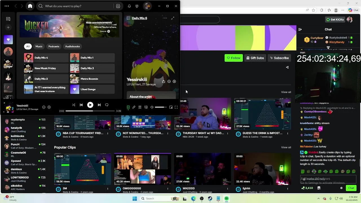Open New Music Friday playlist card
This screenshot has height=203, width=361.
(x=46, y=68)
